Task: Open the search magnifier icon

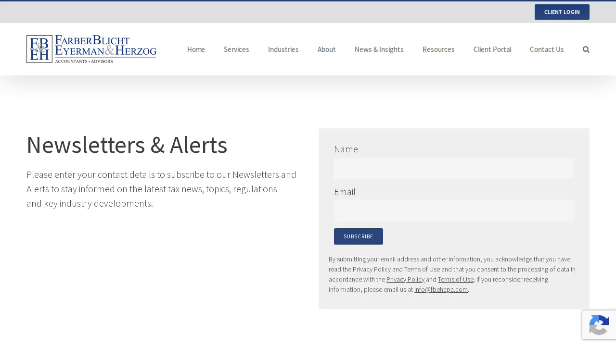Action: [x=586, y=49]
